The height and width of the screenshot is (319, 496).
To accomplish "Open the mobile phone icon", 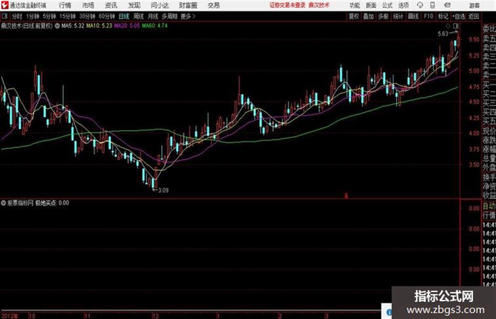I will 432,5.
